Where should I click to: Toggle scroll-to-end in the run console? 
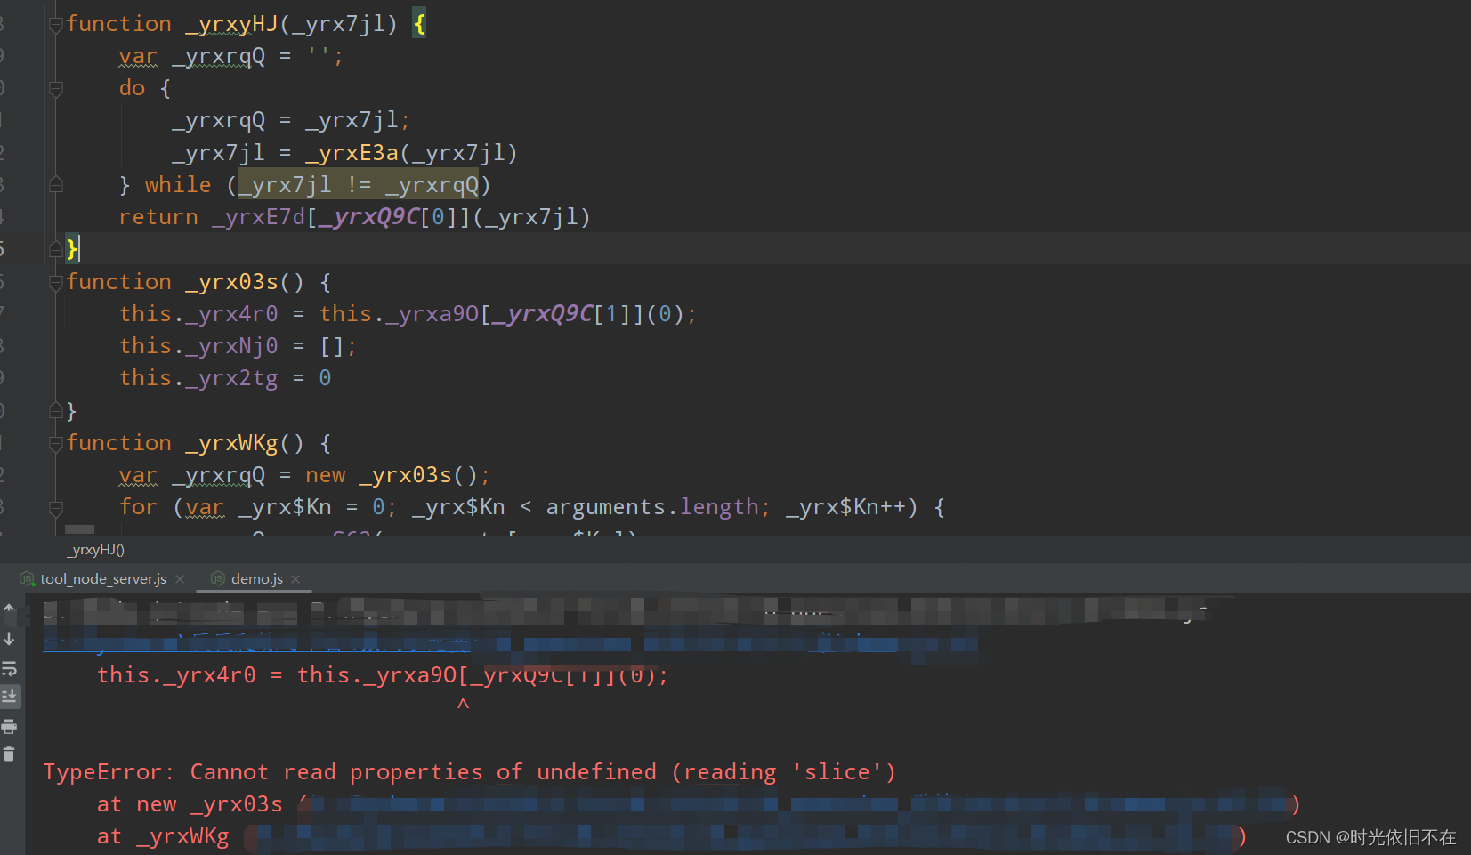point(9,696)
